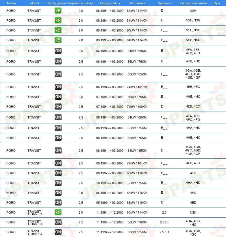The height and width of the screenshot is (237, 226).
Task: Click the Oznaczenie silnika column header
Action: click(194, 3)
